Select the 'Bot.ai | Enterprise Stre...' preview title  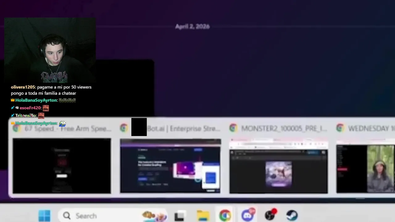(184, 129)
